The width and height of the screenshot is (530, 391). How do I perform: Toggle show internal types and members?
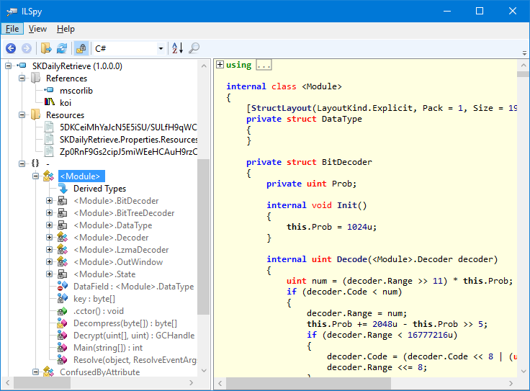click(81, 48)
